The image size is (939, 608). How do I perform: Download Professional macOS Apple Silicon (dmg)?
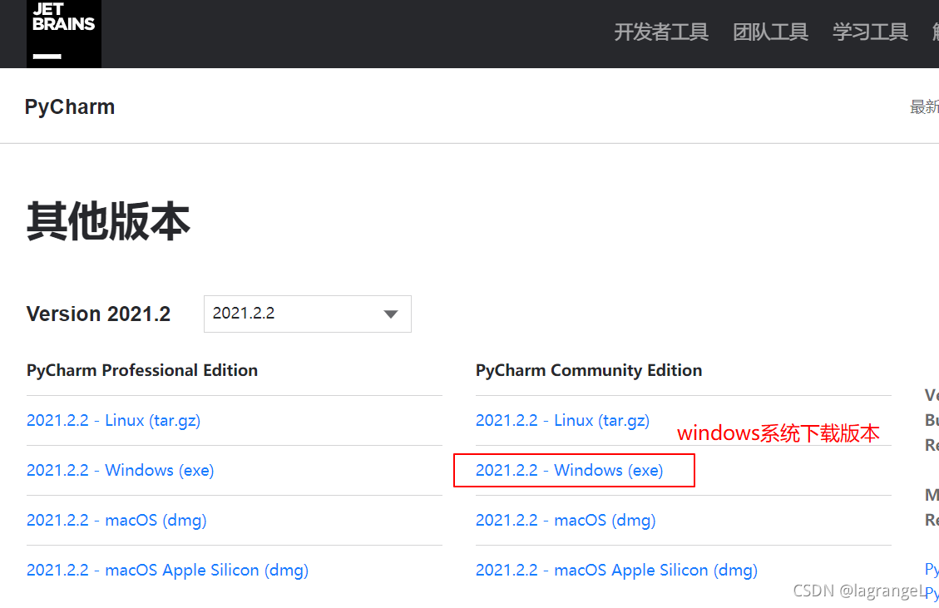point(168,571)
